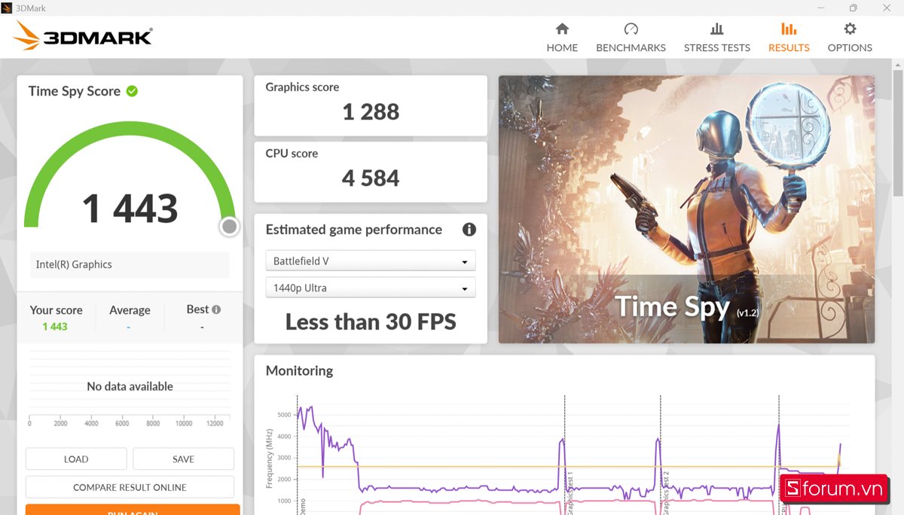Click the Average column label
The width and height of the screenshot is (904, 515).
(130, 310)
